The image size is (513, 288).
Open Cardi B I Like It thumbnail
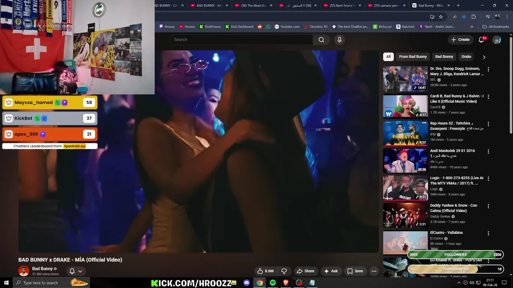click(405, 106)
